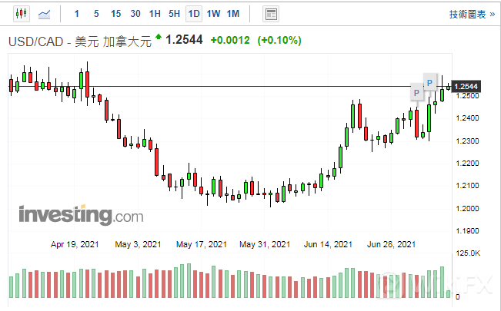Click the Investing.com watermark logo
The width and height of the screenshot is (501, 311).
(80, 213)
